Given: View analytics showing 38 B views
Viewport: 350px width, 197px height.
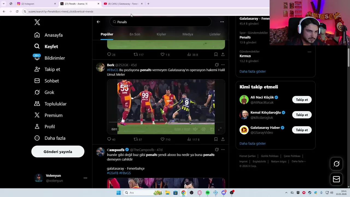Looking at the screenshot, I should (192, 54).
